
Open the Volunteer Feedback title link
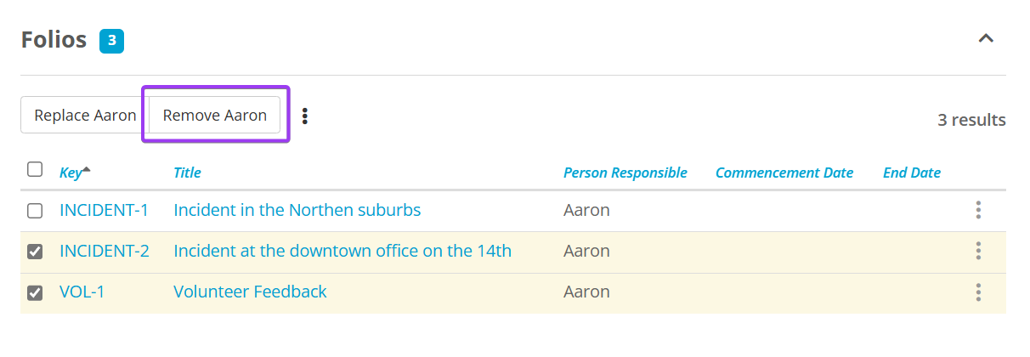tap(250, 292)
